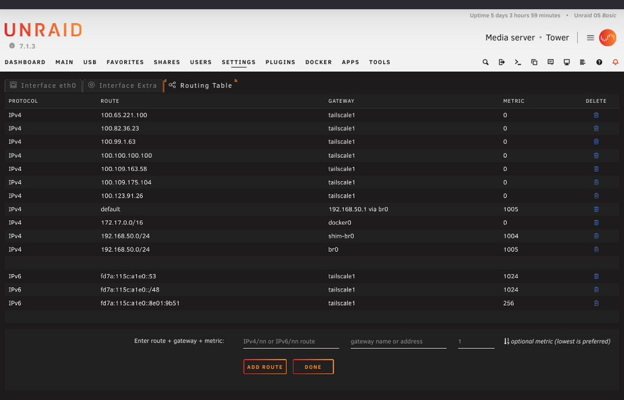Viewport: 624px width, 400px height.
Task: Go to the Main menu
Action: (x=64, y=62)
